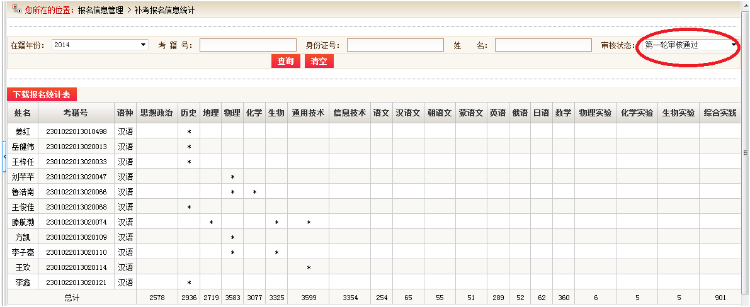Click the 通用技术 column header
The image size is (750, 307).
pyautogui.click(x=308, y=113)
